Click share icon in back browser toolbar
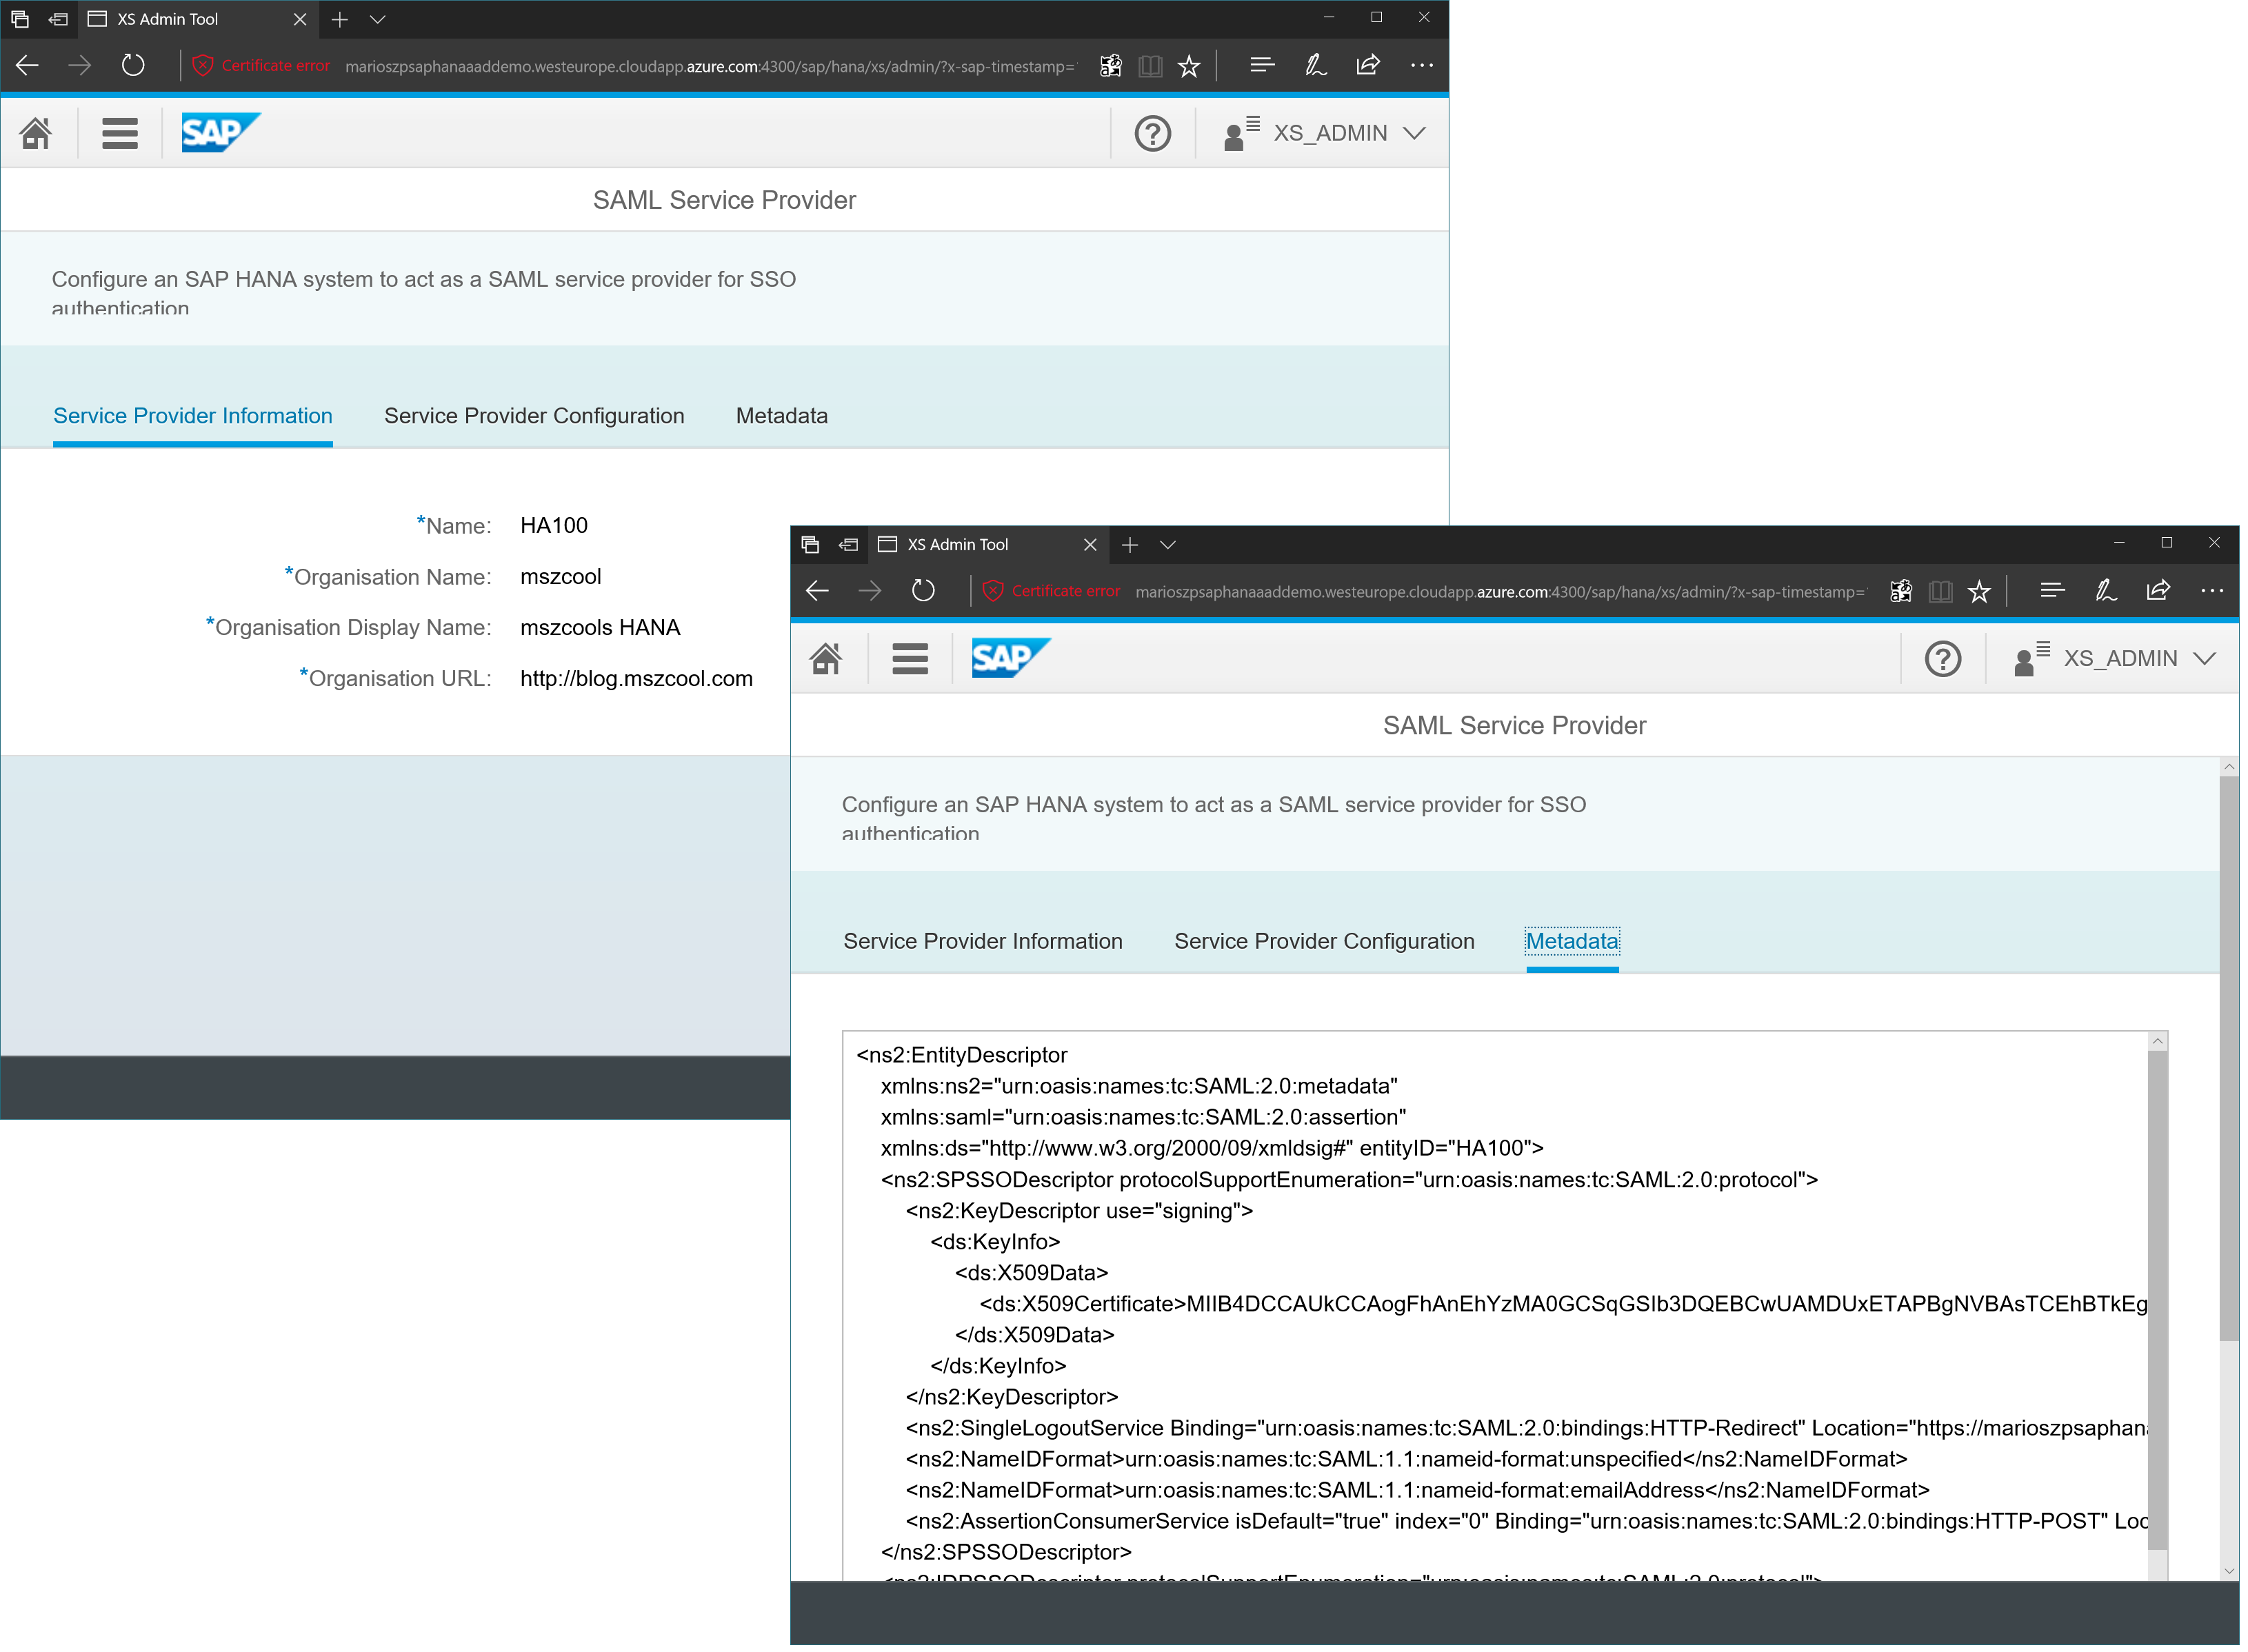Image resolution: width=2248 pixels, height=1652 pixels. coord(1367,66)
